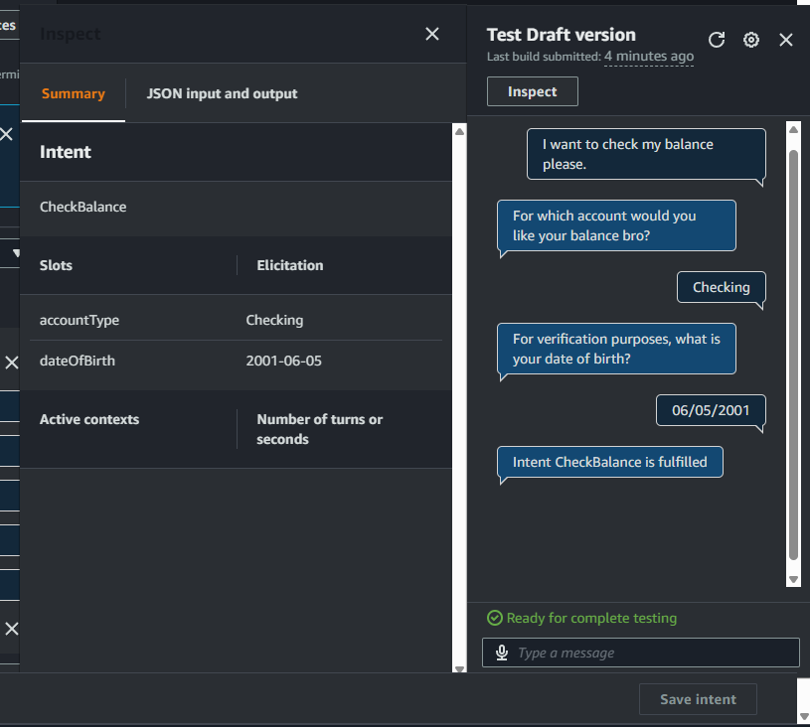Close the Test Draft version window
The height and width of the screenshot is (727, 810).
tap(786, 40)
